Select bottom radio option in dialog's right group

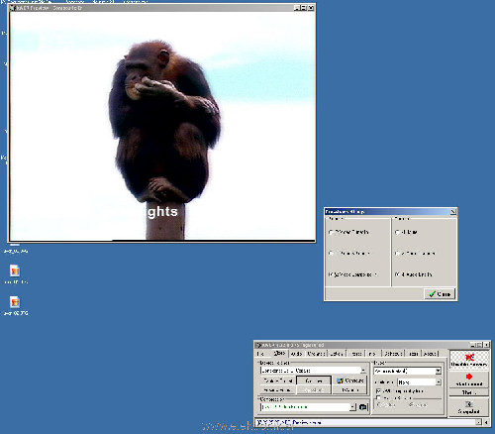(x=398, y=274)
